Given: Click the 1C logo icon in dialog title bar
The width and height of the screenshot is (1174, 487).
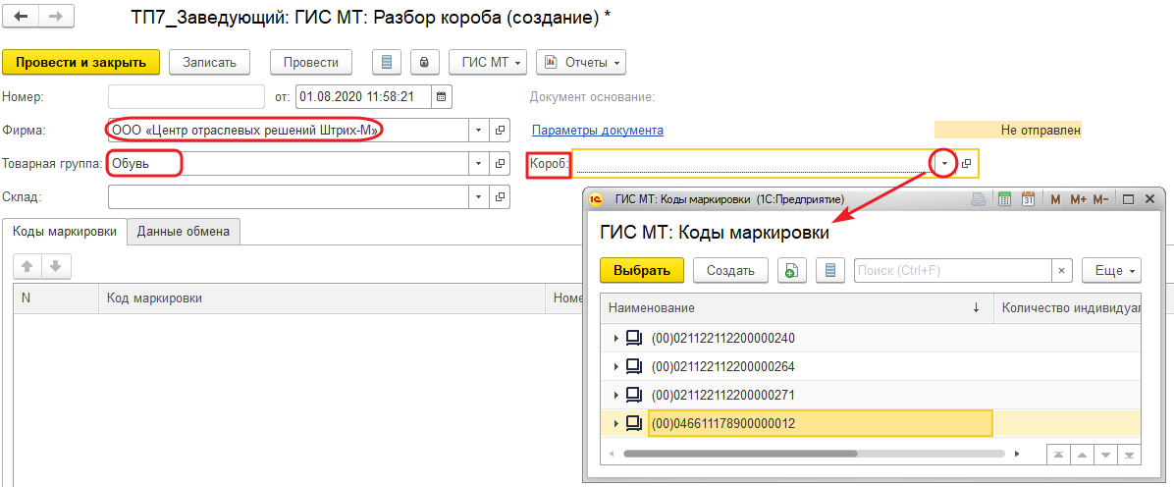Looking at the screenshot, I should coord(597,199).
